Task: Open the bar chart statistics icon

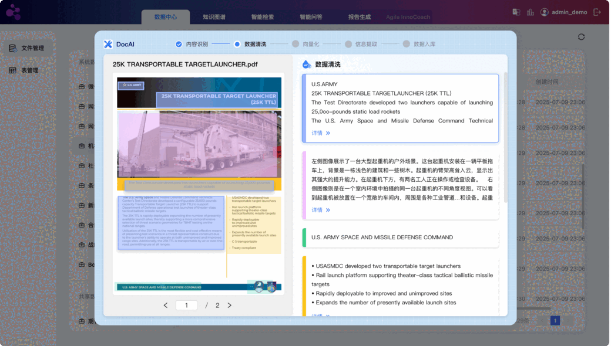Action: (x=531, y=12)
